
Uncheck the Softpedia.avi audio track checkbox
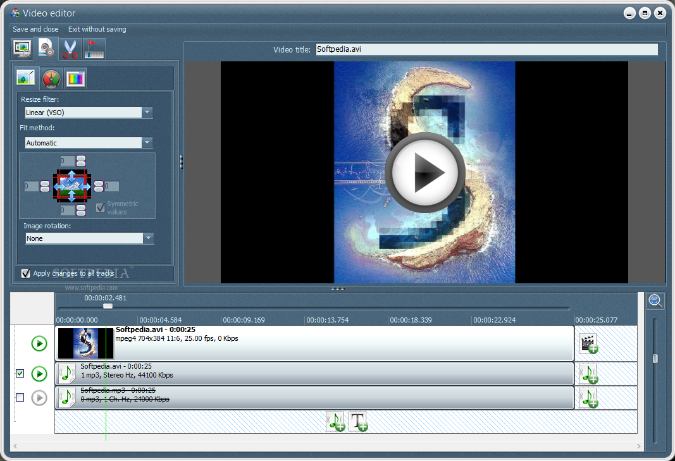click(x=20, y=373)
